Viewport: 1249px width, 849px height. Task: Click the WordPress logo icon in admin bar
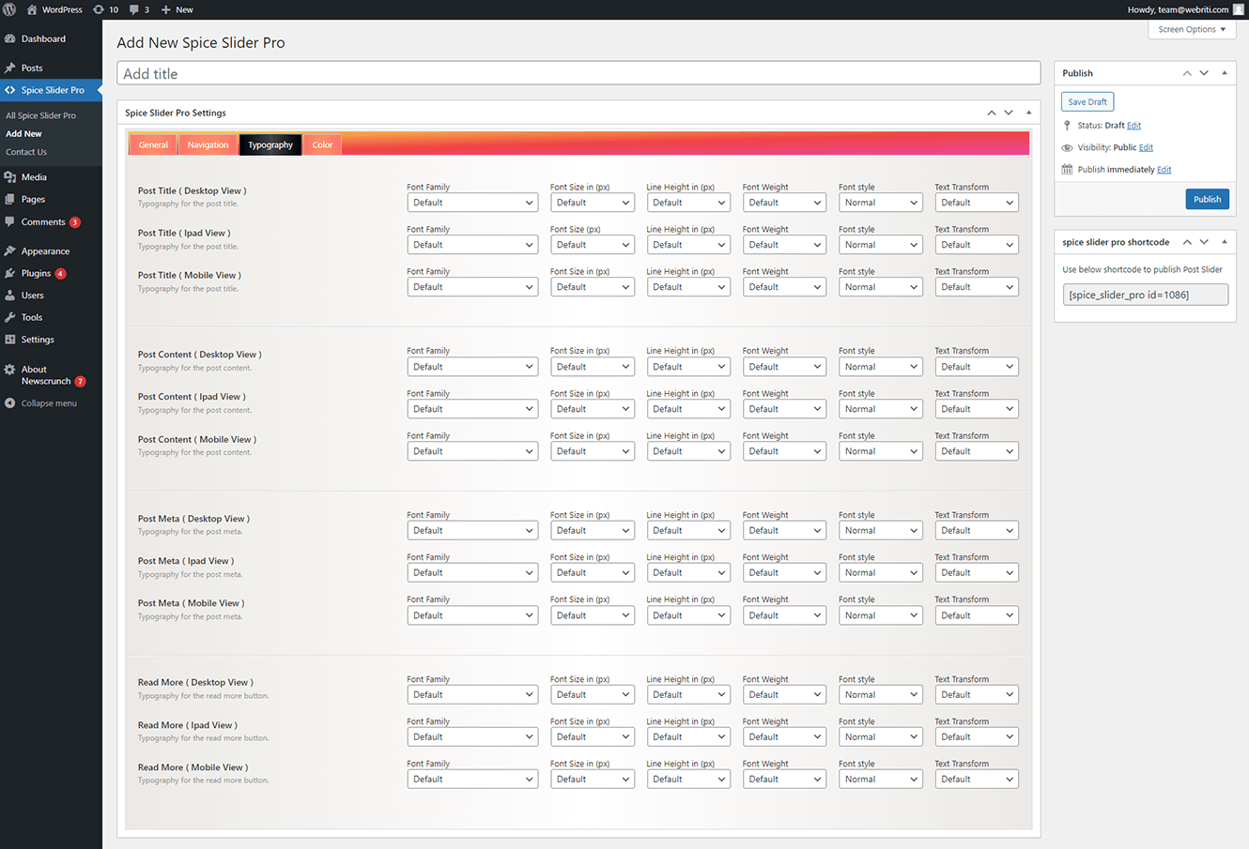pyautogui.click(x=9, y=9)
